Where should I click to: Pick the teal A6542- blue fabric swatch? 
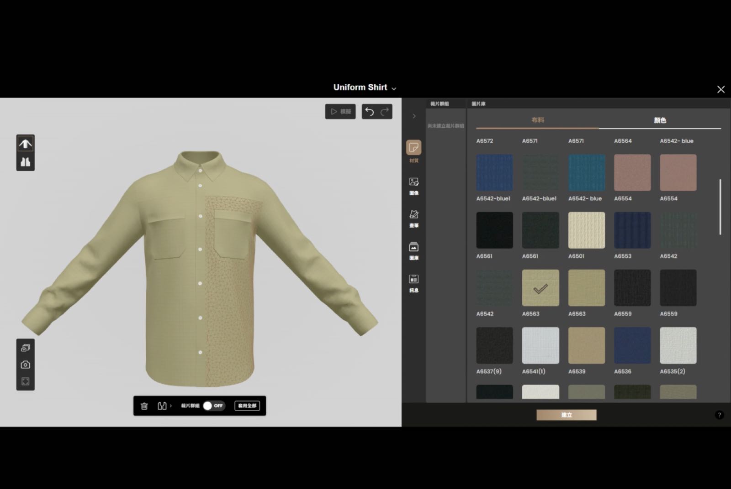(587, 172)
